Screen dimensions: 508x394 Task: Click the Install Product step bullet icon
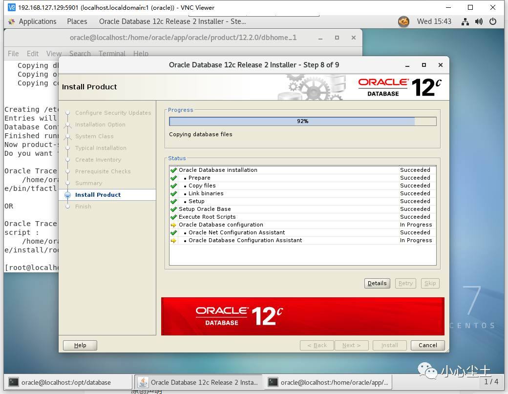click(68, 195)
